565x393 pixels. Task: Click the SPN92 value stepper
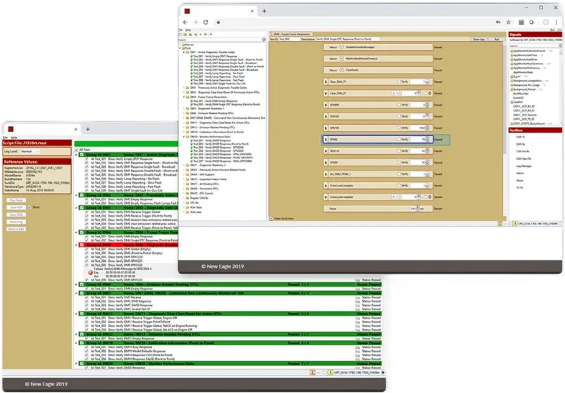(x=427, y=139)
